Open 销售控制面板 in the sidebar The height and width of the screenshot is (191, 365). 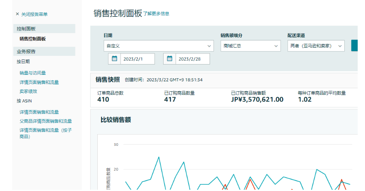click(x=33, y=39)
